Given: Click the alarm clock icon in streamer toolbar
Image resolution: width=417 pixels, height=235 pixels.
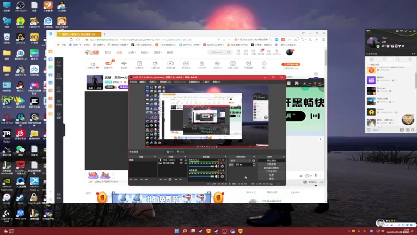Looking at the screenshot, I should 249,64.
